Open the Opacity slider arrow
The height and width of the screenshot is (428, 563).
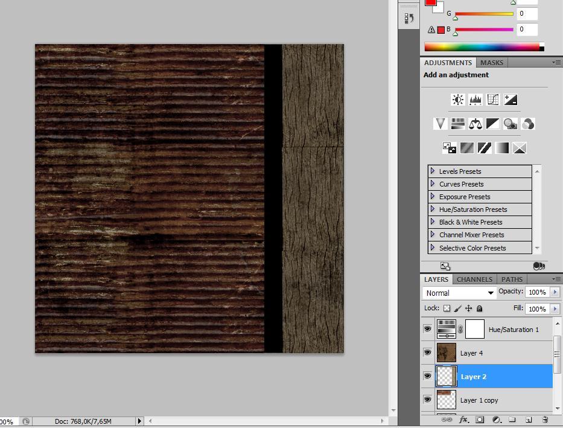[555, 292]
